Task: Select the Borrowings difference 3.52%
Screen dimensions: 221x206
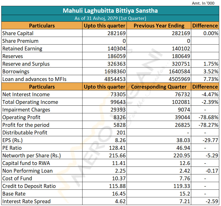Action: (x=211, y=72)
